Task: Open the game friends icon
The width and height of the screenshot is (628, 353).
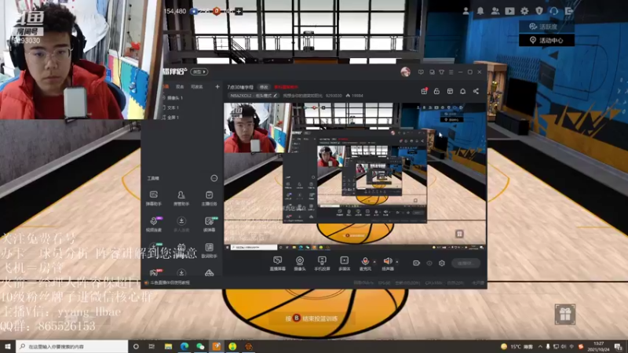Action: click(x=495, y=11)
